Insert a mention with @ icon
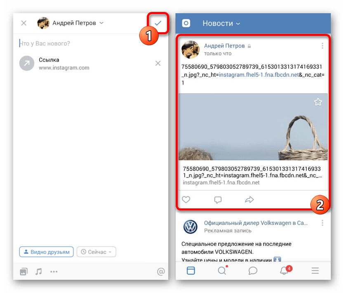The height and width of the screenshot is (293, 344). point(161,272)
